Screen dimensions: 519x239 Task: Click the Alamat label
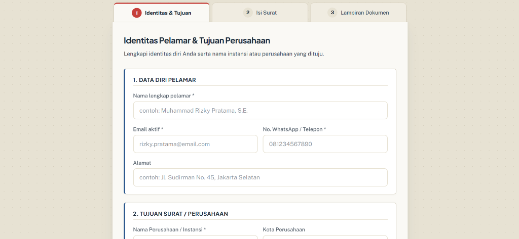coord(142,163)
